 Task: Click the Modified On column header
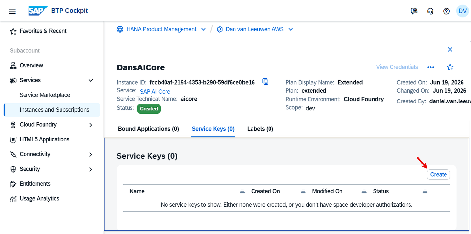coord(327,191)
